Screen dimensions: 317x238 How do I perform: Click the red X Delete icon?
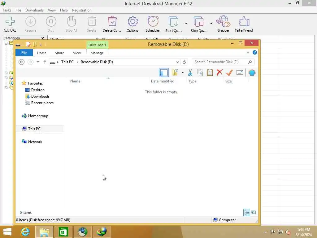pos(219,73)
